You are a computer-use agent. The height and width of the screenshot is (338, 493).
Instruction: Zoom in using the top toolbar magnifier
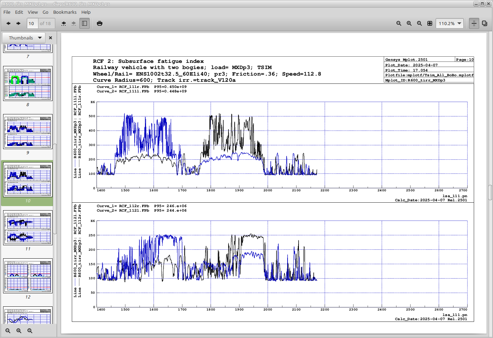(409, 23)
